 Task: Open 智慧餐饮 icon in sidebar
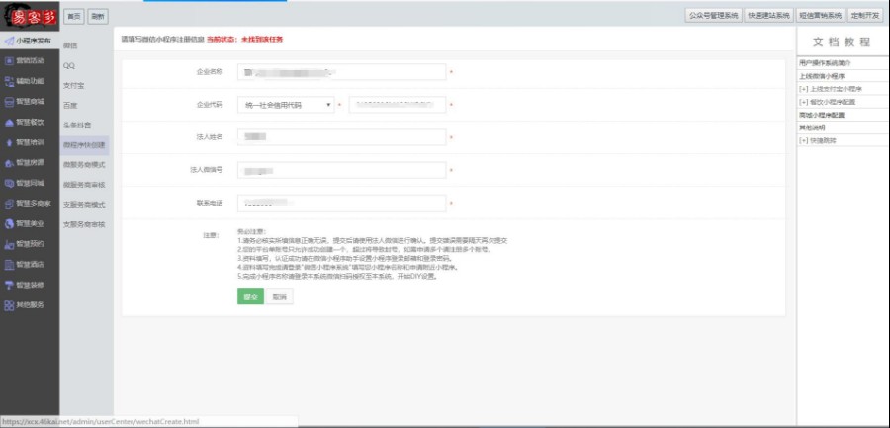click(9, 122)
